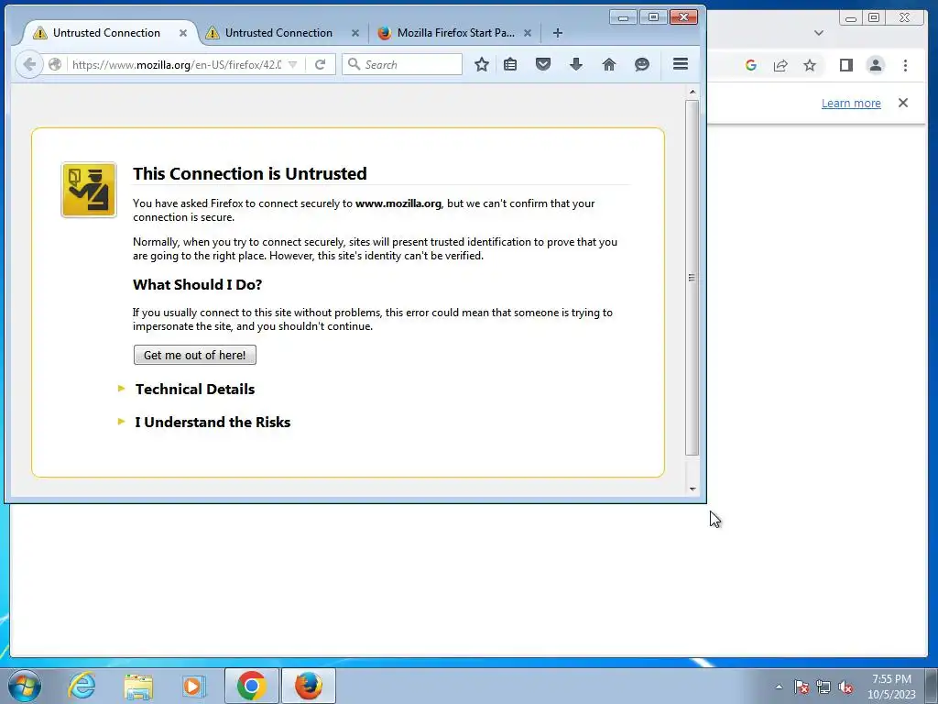Show your bookmarks list icon
This screenshot has height=704, width=938.
pyautogui.click(x=510, y=64)
